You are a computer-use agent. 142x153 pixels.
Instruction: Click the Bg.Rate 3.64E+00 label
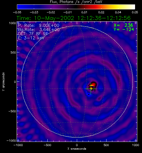point(39,30)
